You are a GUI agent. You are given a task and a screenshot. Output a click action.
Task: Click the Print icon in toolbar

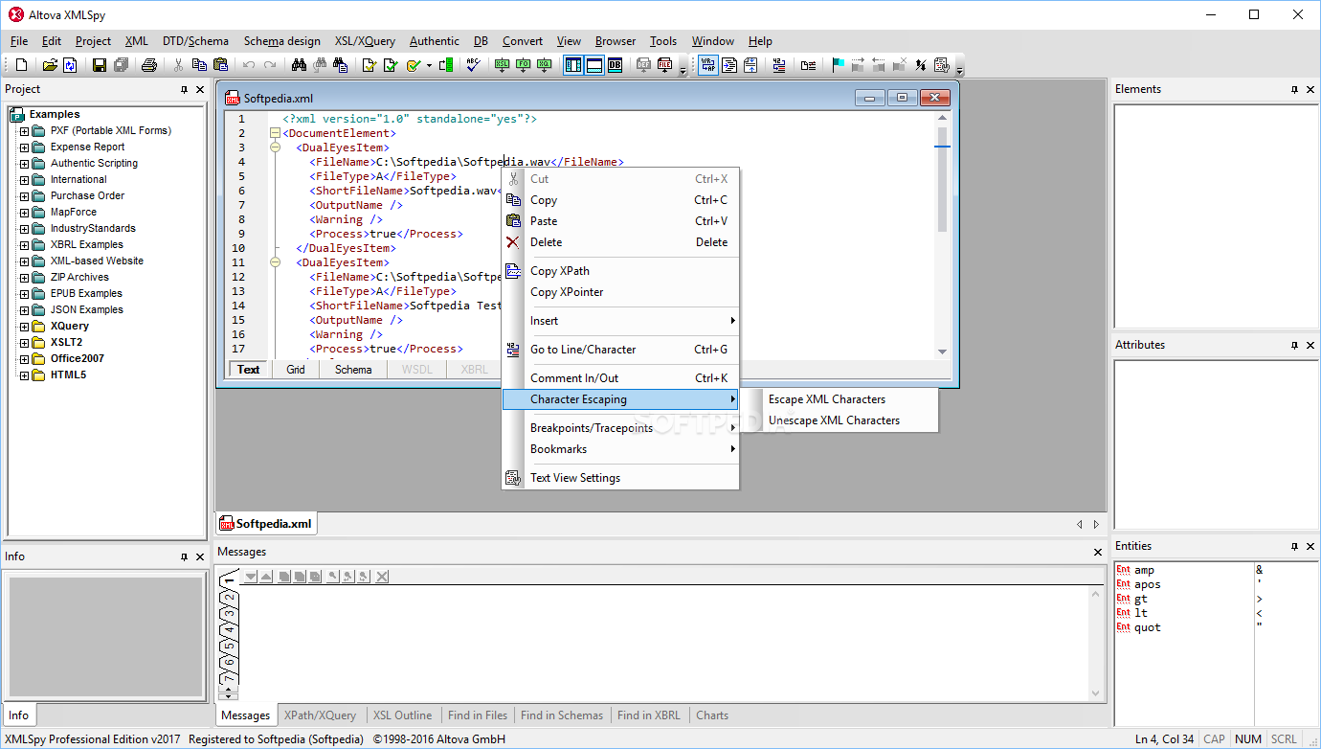coord(148,65)
